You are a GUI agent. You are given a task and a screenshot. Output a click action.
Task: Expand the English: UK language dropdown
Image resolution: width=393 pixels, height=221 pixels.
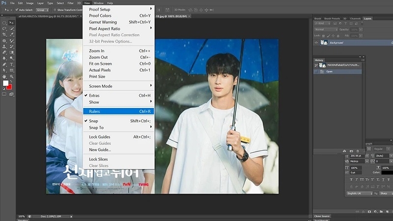coord(359,193)
